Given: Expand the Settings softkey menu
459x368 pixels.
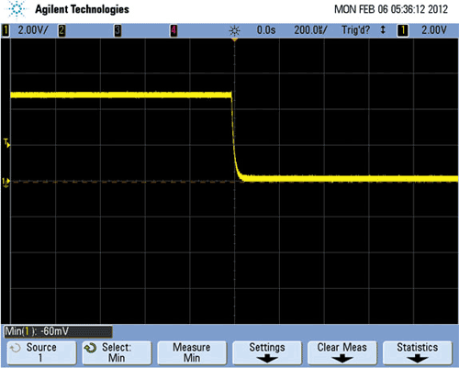Looking at the screenshot, I should click(x=267, y=352).
